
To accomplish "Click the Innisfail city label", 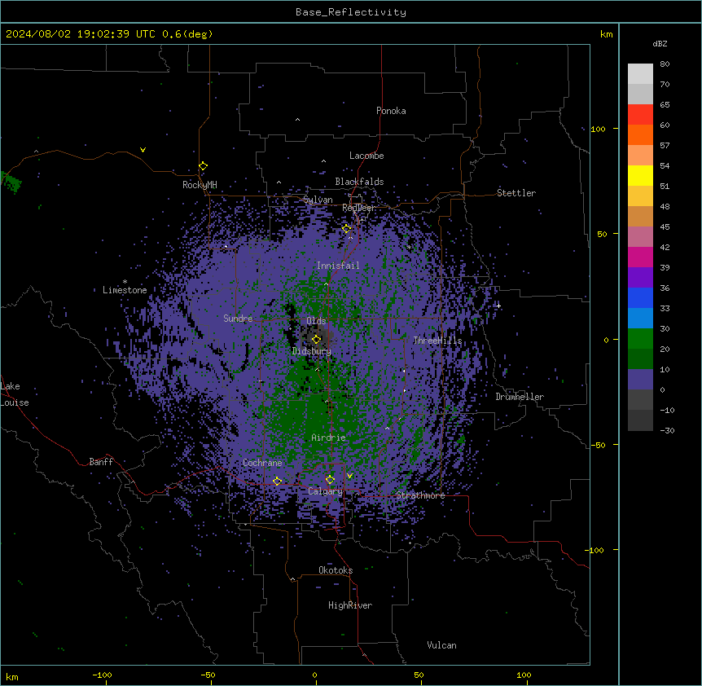I will 338,266.
